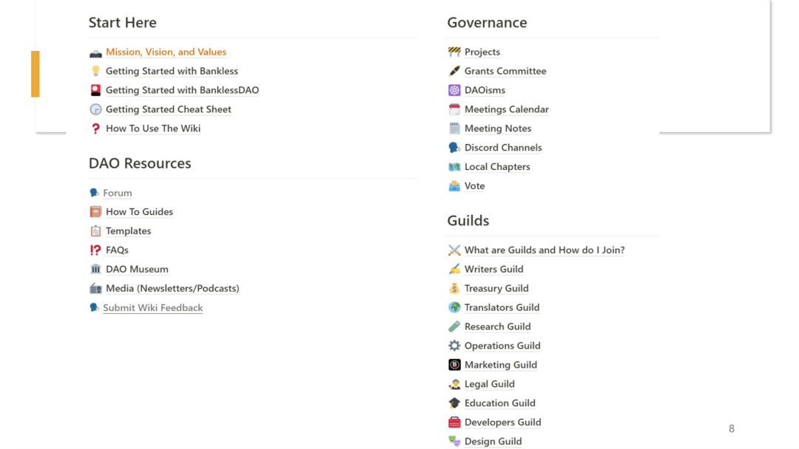The height and width of the screenshot is (449, 799).
Task: Open the Legal Guild page
Action: tap(489, 384)
